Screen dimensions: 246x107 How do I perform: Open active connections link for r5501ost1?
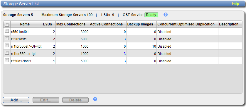tap(124, 39)
